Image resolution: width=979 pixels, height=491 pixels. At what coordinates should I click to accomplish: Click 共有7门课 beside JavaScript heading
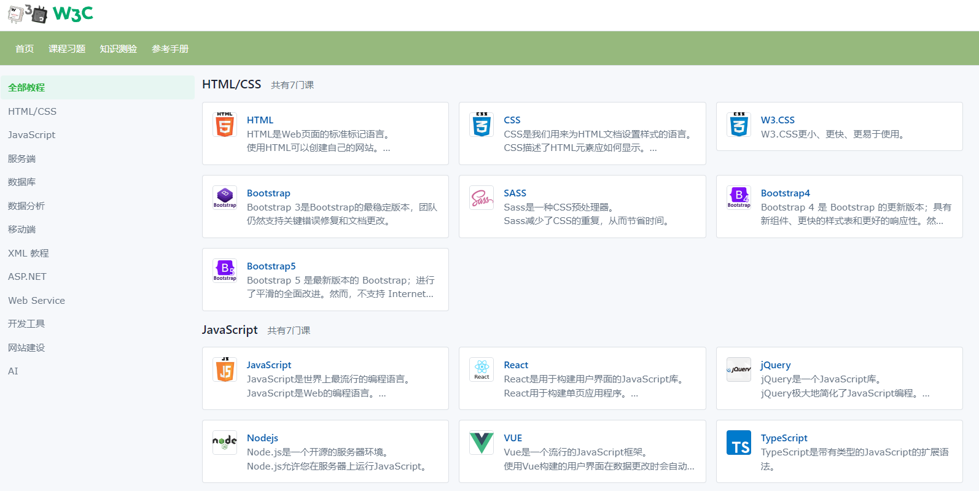[289, 331]
